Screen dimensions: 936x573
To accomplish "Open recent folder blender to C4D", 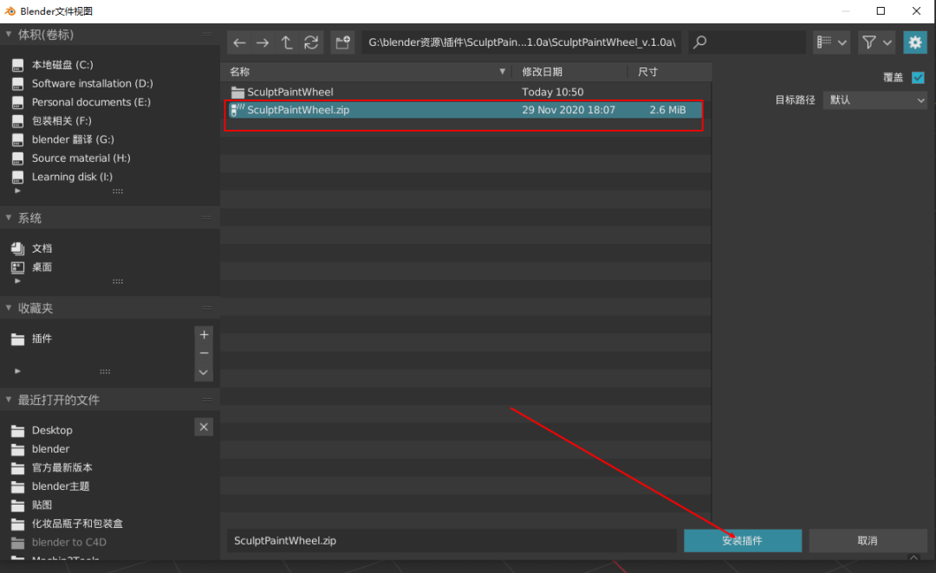I will pyautogui.click(x=69, y=542).
